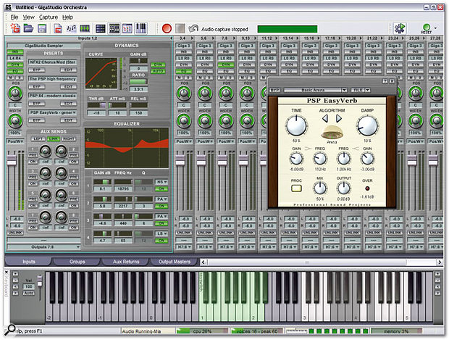Click the POS pan knob of Inputs 1,2
Viewport: 449px width, 340px height.
point(15,94)
